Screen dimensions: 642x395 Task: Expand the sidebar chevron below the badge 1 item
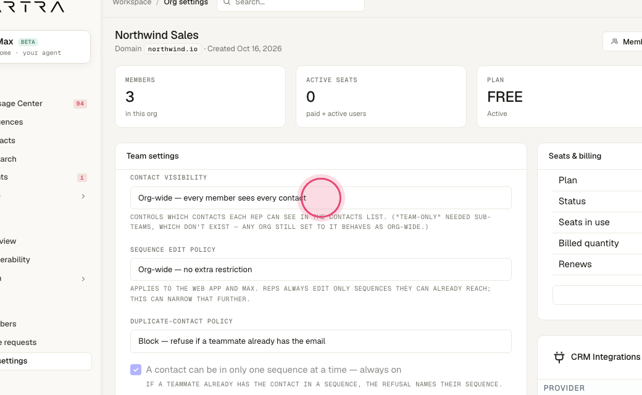[x=83, y=196]
